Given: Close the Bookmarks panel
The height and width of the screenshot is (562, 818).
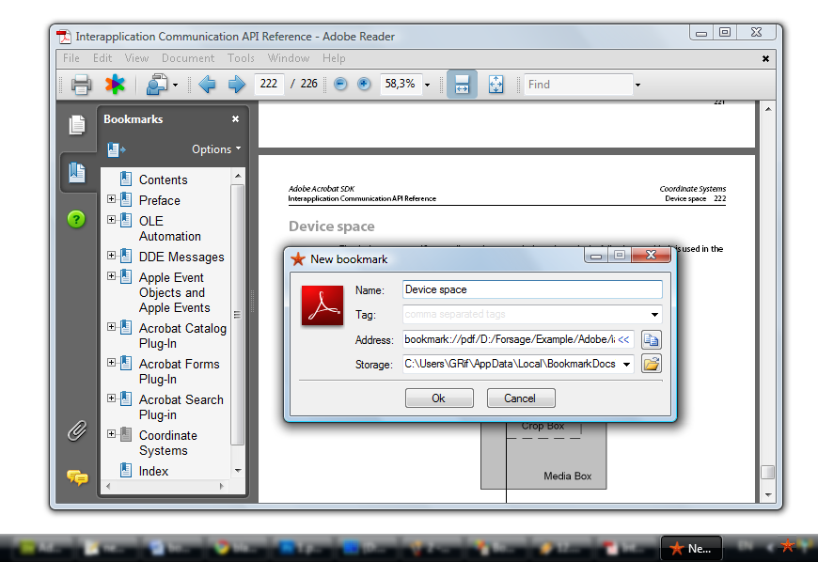Looking at the screenshot, I should pos(235,118).
